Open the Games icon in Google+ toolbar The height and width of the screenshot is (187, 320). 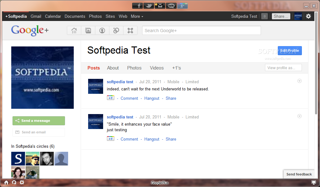click(x=130, y=31)
